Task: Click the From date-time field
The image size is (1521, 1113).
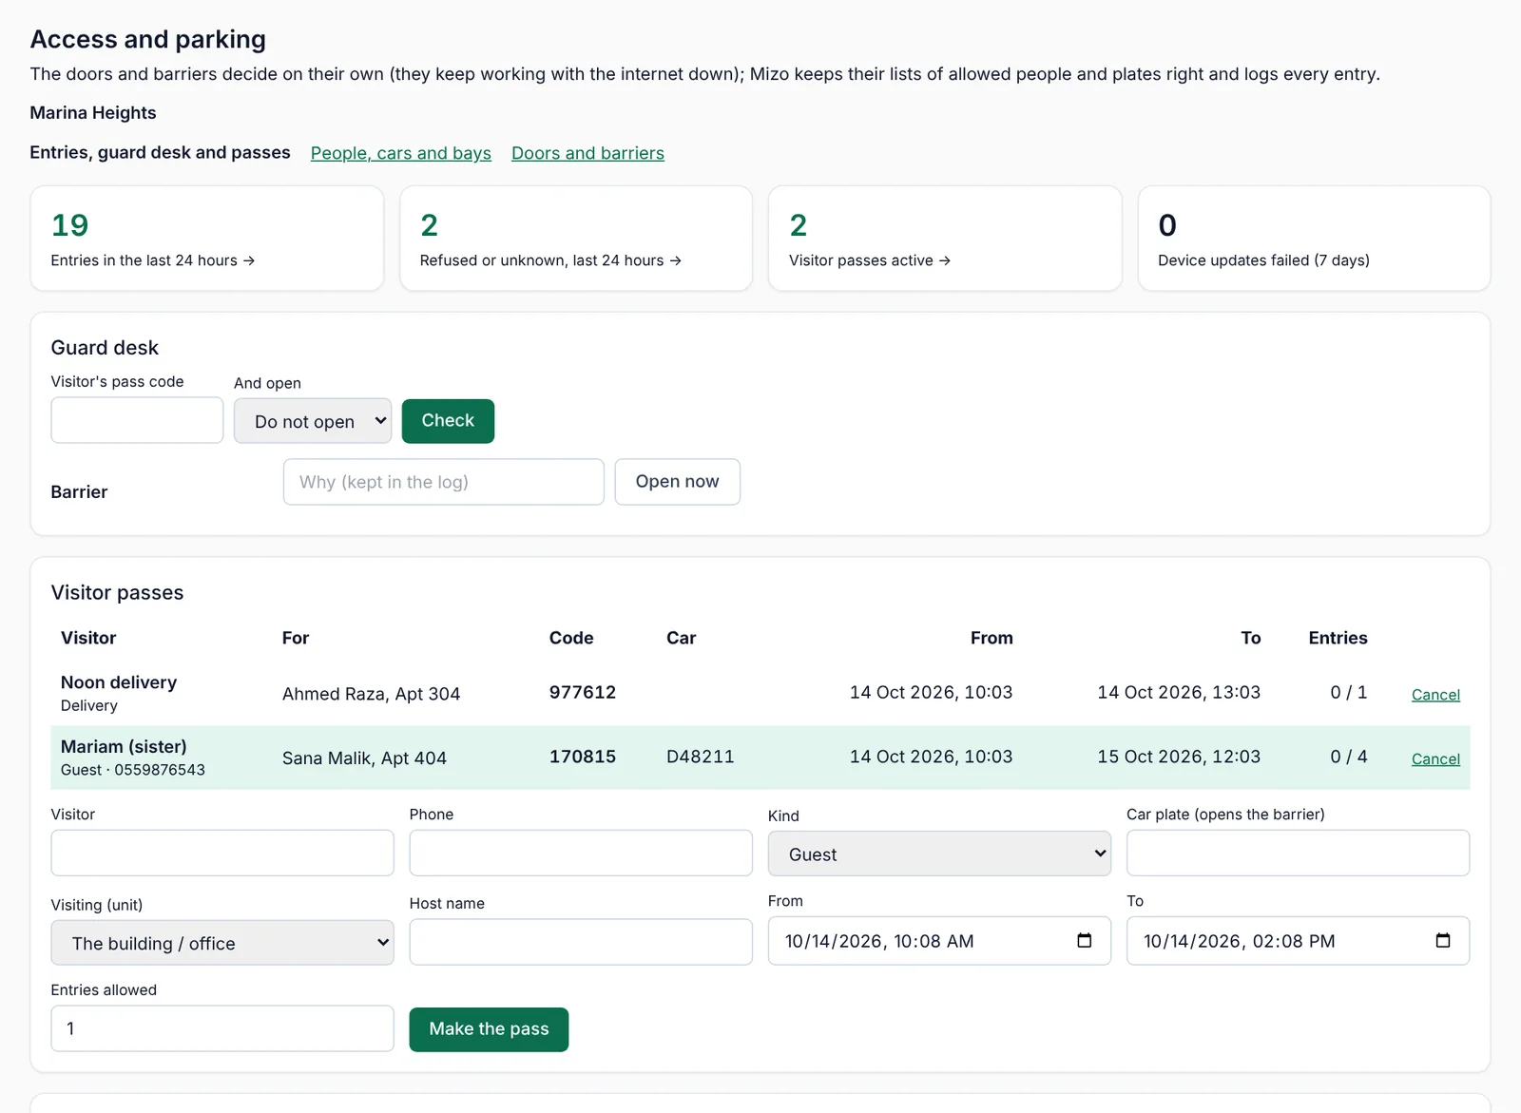Action: tap(939, 941)
